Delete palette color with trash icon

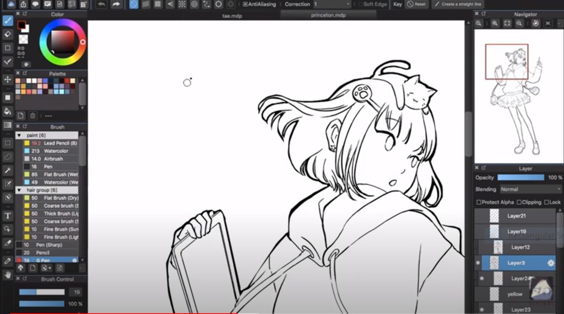pyautogui.click(x=32, y=116)
